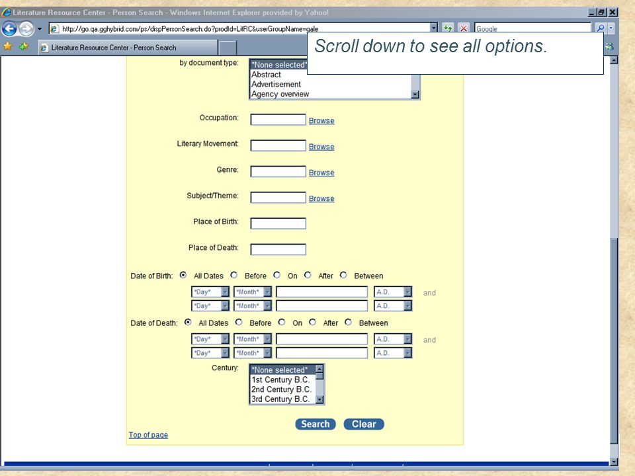The width and height of the screenshot is (635, 476).
Task: Open the recent pages arrow beside Forward
Action: pos(40,28)
